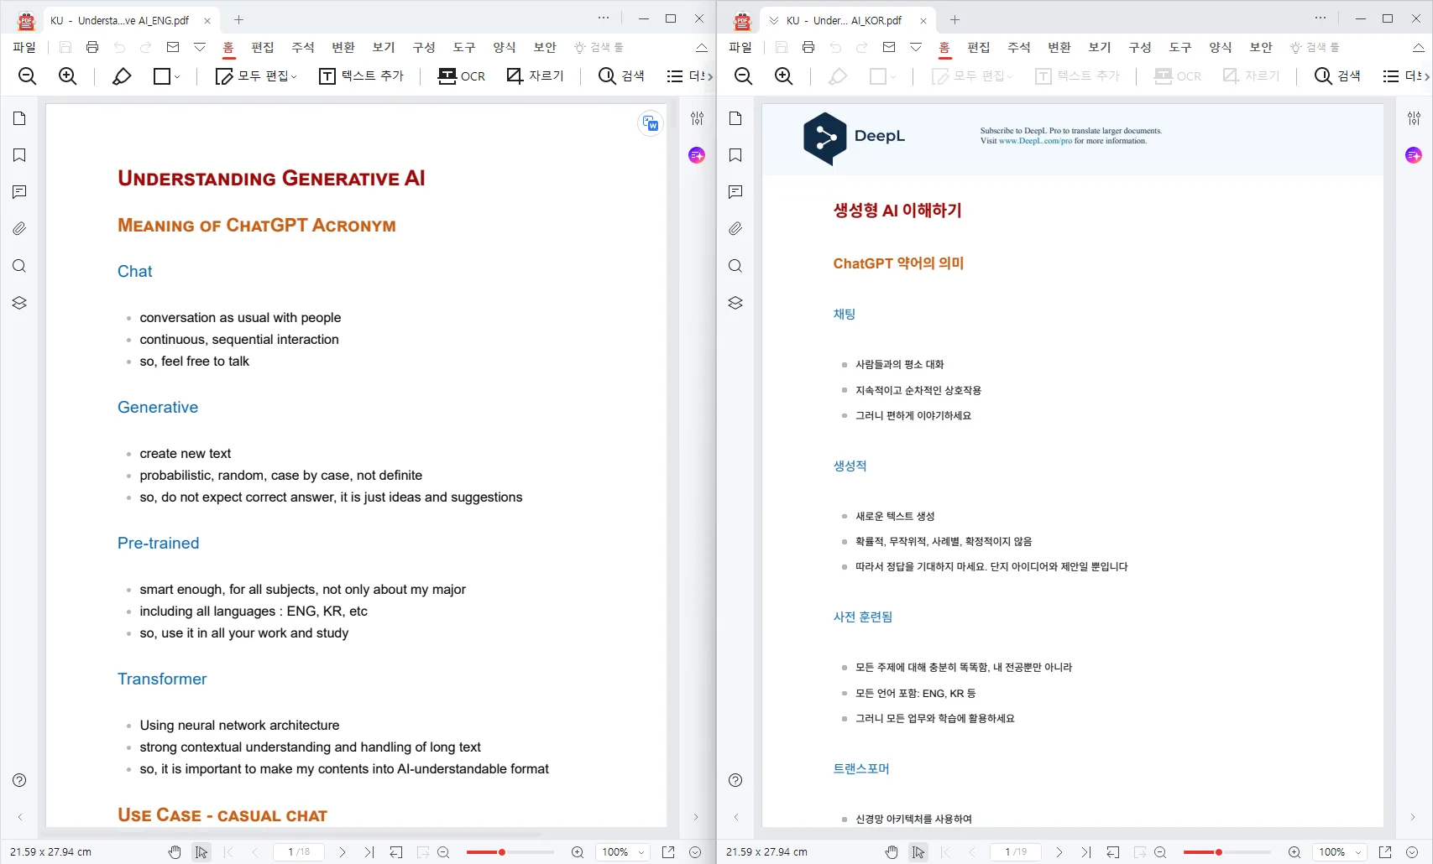Open bookmarks panel in right window sidebar
The width and height of the screenshot is (1433, 864).
735,155
